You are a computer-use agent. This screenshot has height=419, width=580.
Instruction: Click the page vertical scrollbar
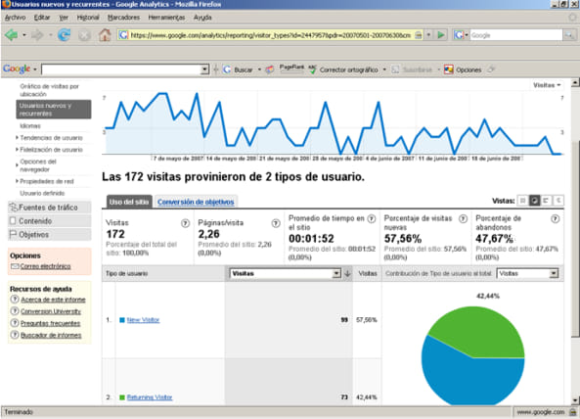[575, 241]
